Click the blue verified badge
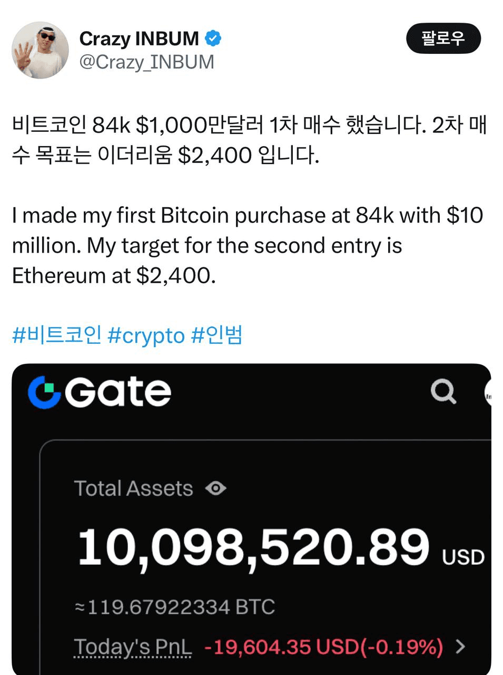The height and width of the screenshot is (675, 503). [x=213, y=38]
